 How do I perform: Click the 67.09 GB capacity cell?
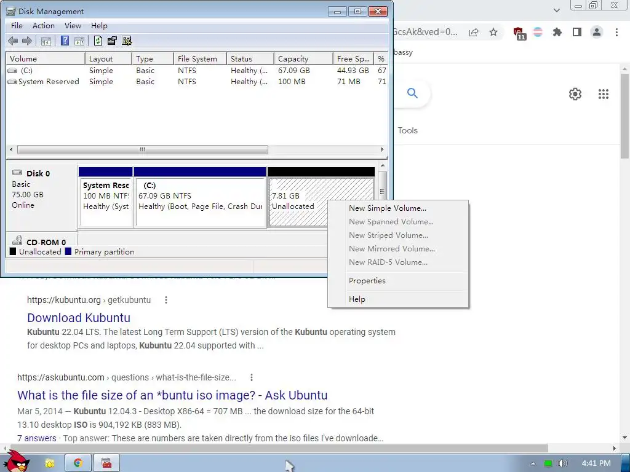294,71
